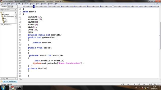Click the network tray icon

(x=145, y=88)
